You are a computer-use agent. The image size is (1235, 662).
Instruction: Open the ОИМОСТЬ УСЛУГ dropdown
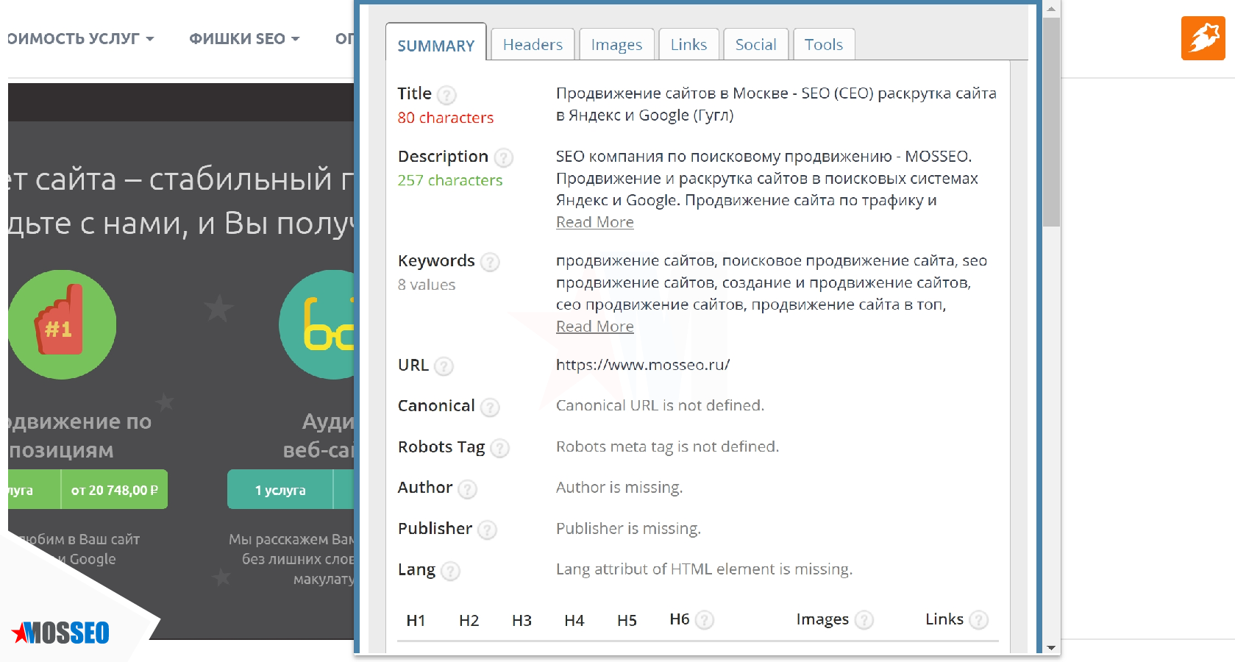coord(81,39)
